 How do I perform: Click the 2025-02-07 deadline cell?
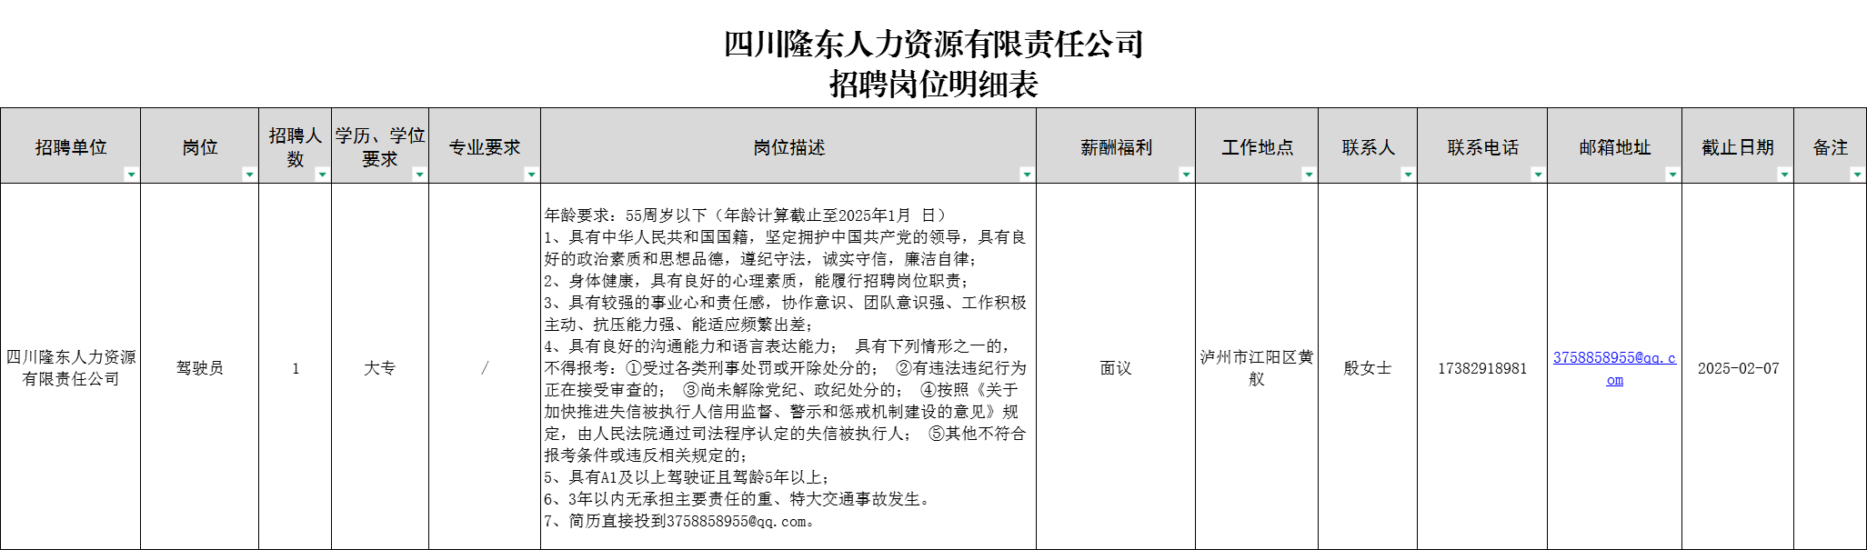point(1738,368)
